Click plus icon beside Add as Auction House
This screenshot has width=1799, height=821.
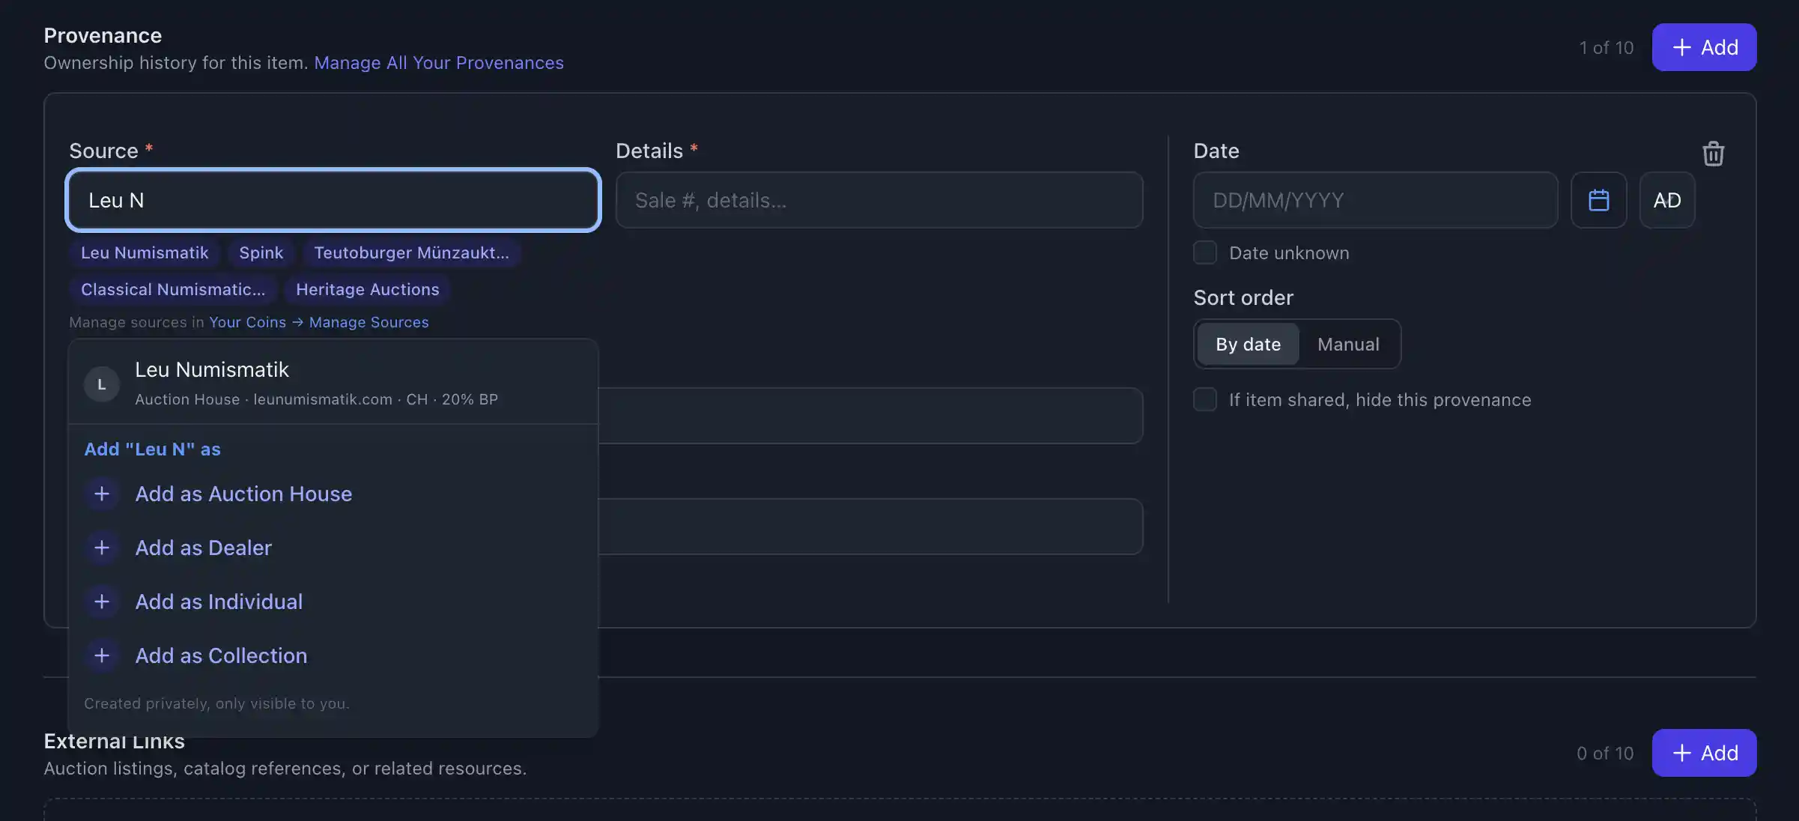tap(102, 494)
